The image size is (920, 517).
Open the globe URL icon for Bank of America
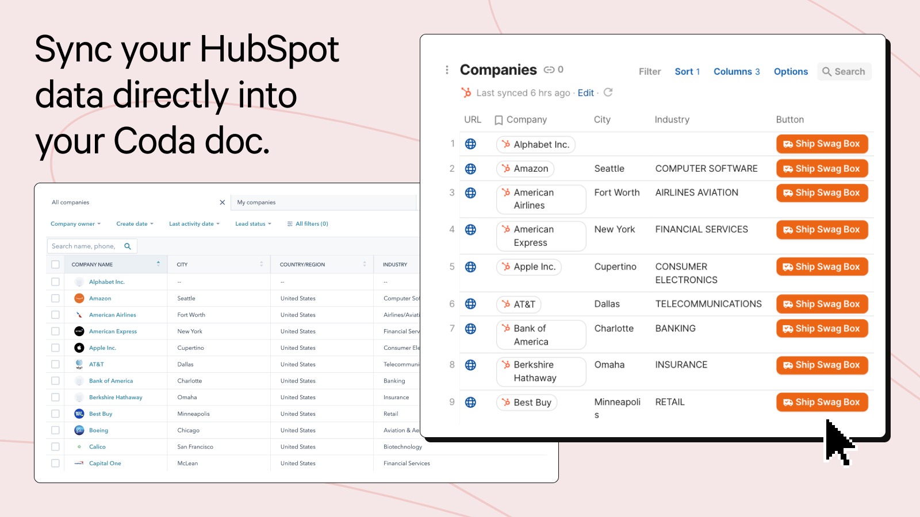470,329
